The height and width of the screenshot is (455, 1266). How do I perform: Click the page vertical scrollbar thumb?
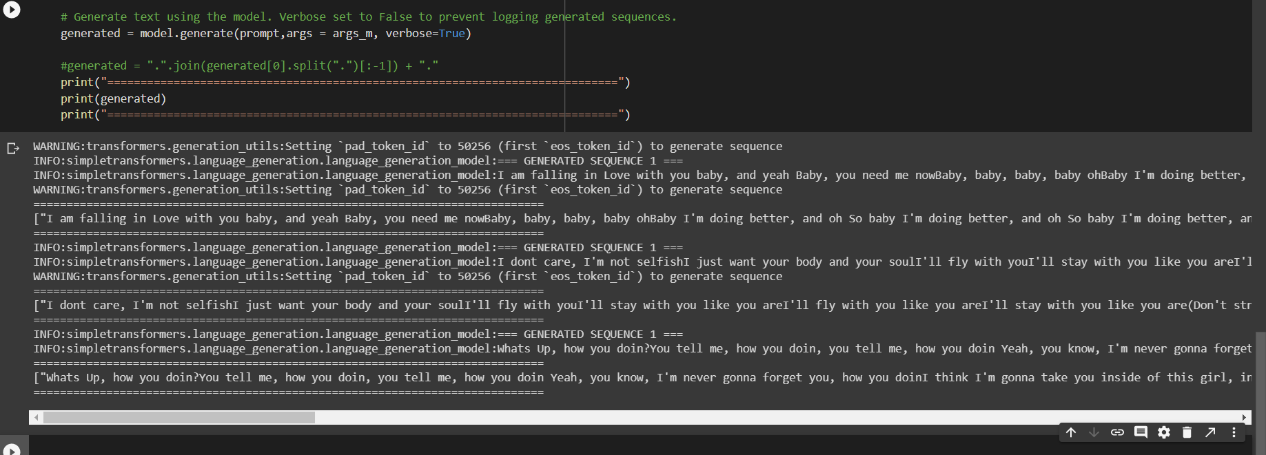point(1260,393)
